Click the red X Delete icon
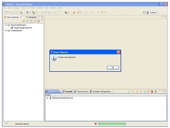170x128 pixels. click(152, 92)
